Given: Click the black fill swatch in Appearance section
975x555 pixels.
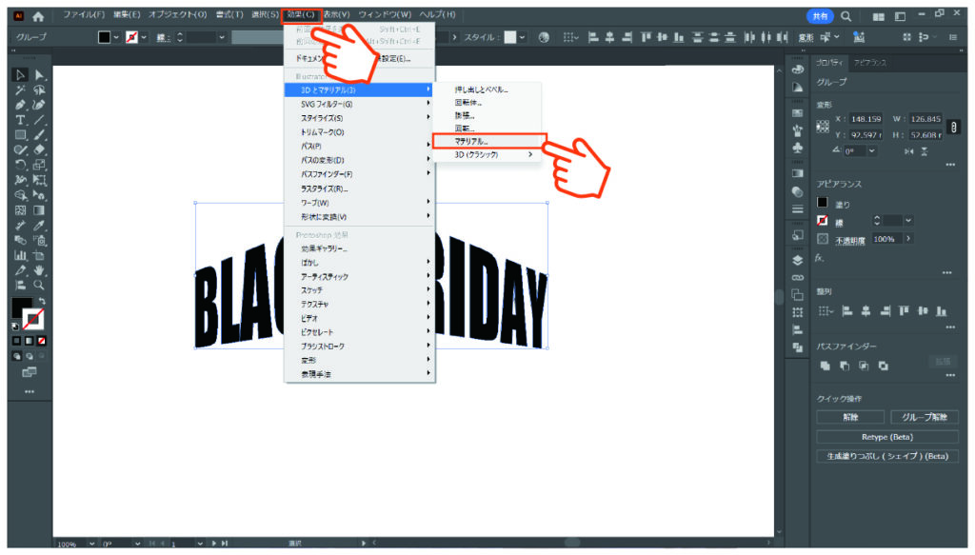Looking at the screenshot, I should (823, 203).
